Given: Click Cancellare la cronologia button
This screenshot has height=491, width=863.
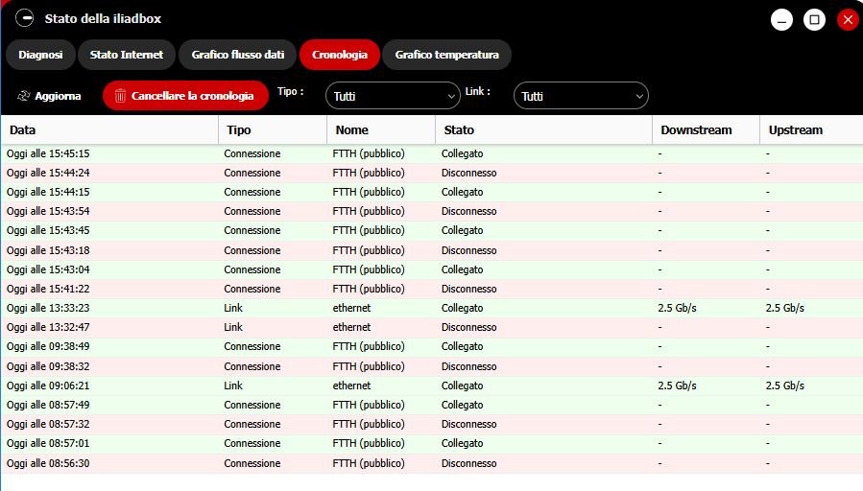Looking at the screenshot, I should click(185, 96).
